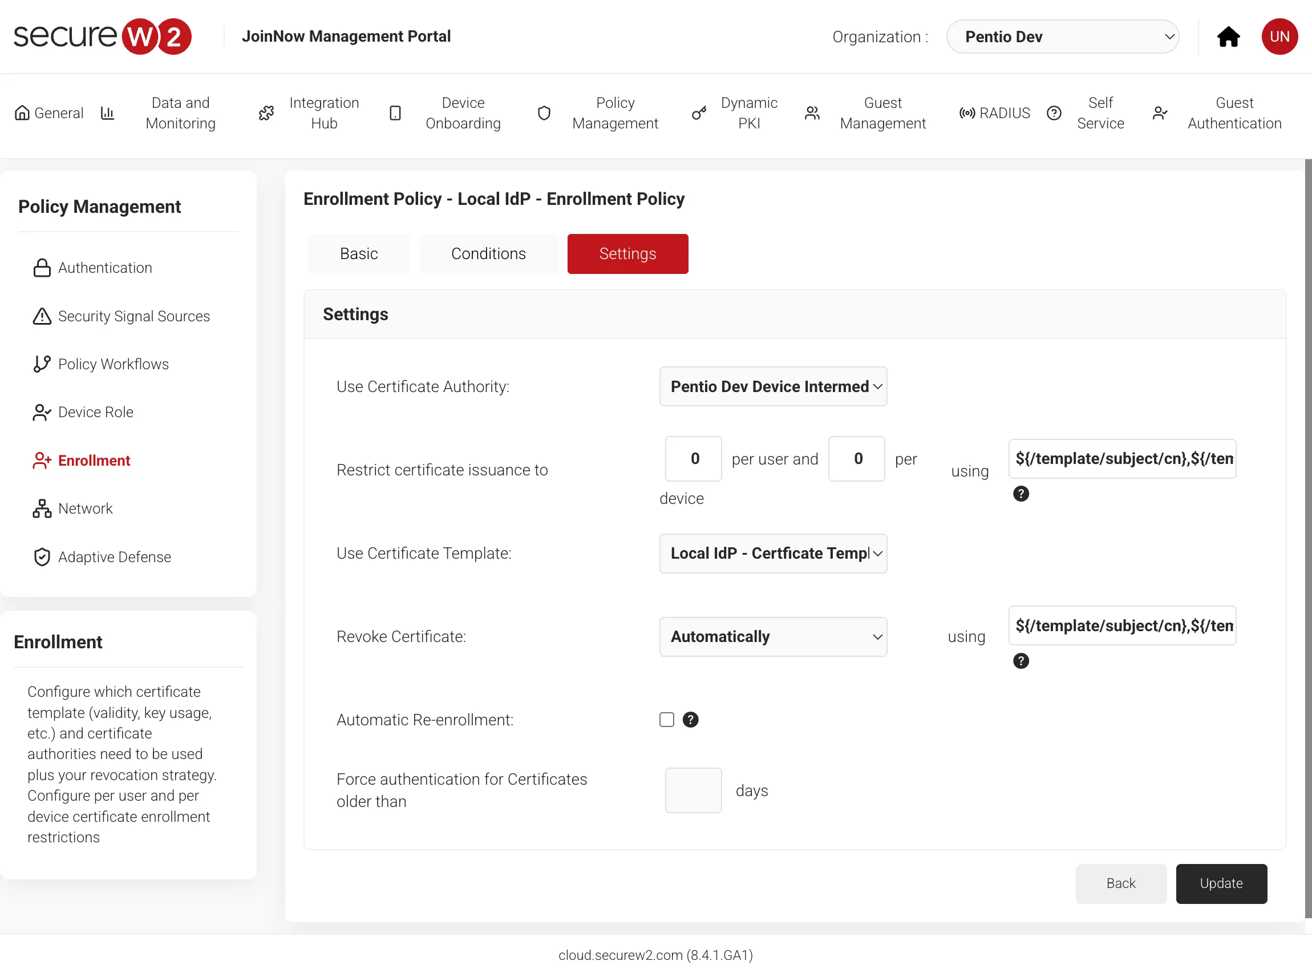Open the Authentication policy link
Viewport: 1312px width, 969px height.
click(105, 268)
